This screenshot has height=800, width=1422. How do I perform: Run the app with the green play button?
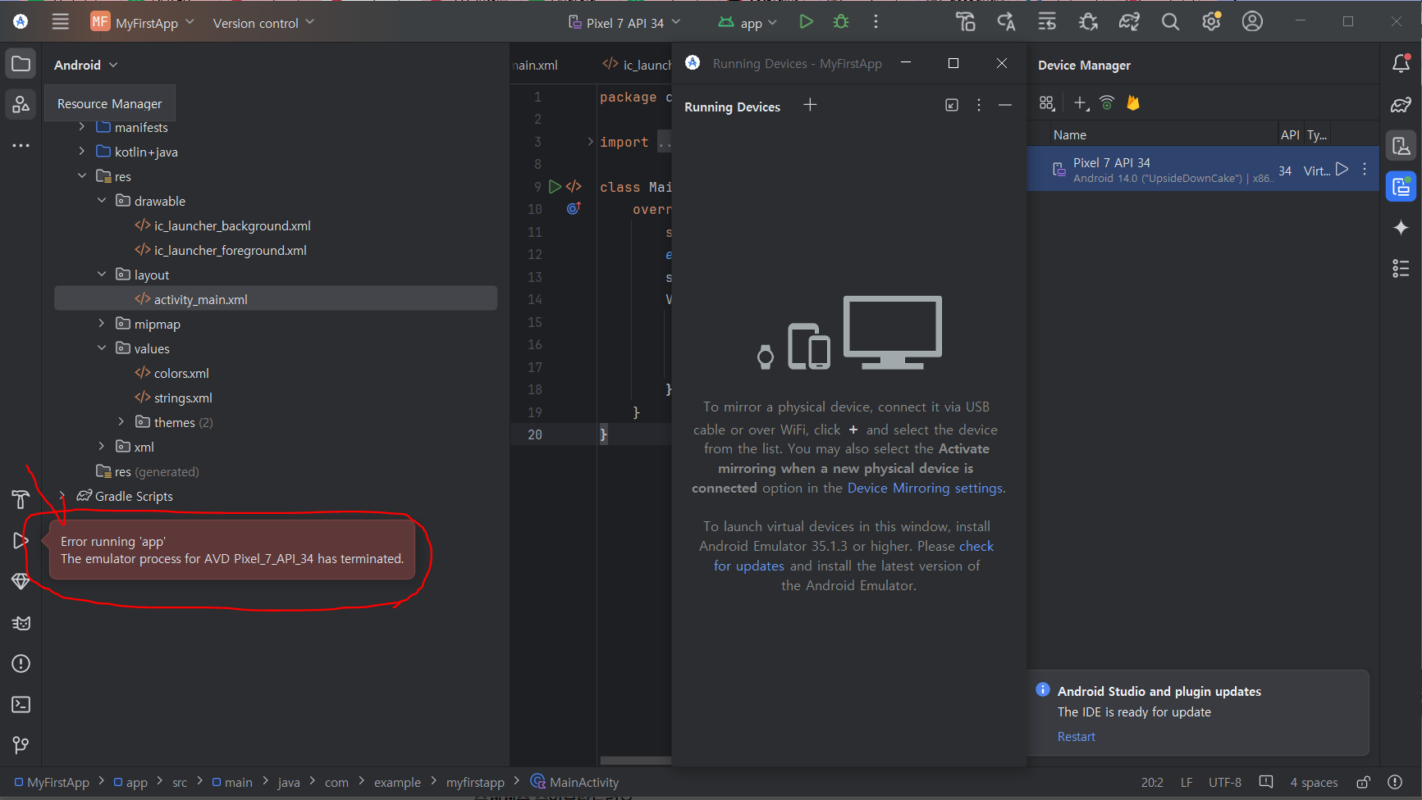point(806,22)
